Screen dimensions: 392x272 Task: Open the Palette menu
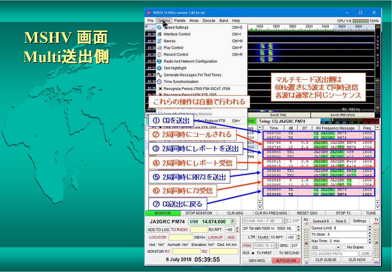tap(180, 21)
